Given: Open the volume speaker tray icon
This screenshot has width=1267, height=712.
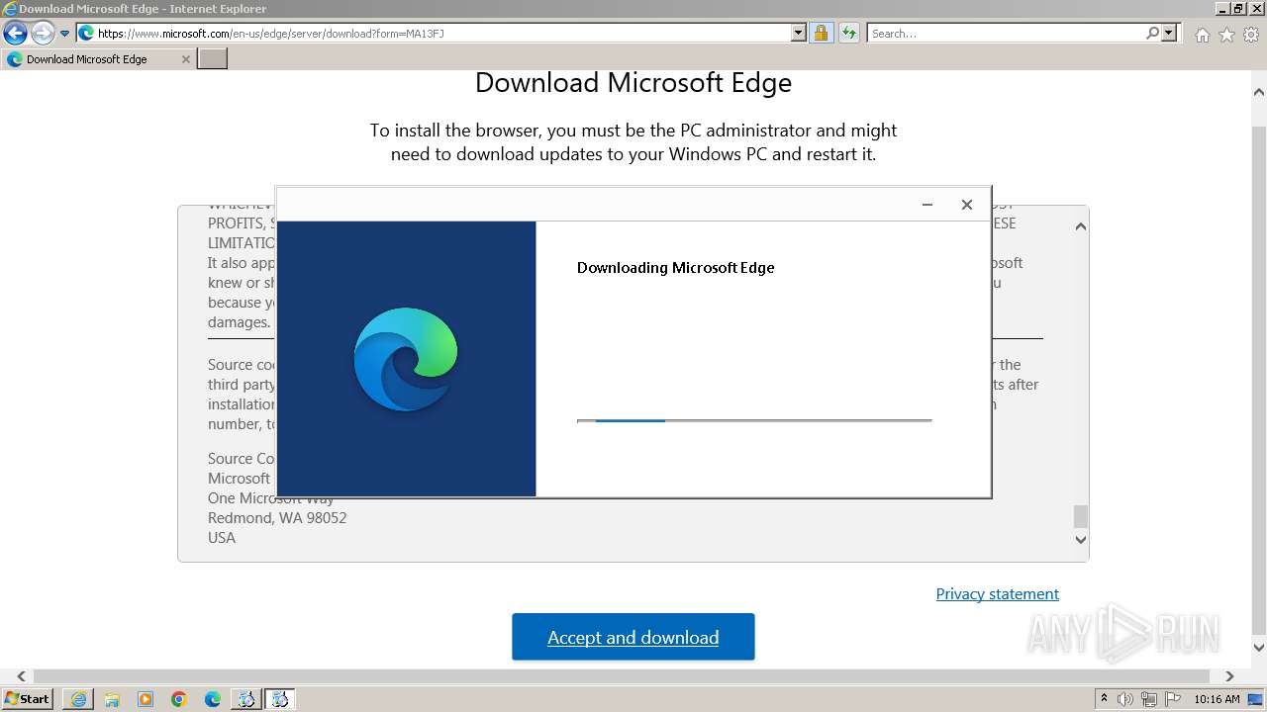Looking at the screenshot, I should [x=1126, y=699].
